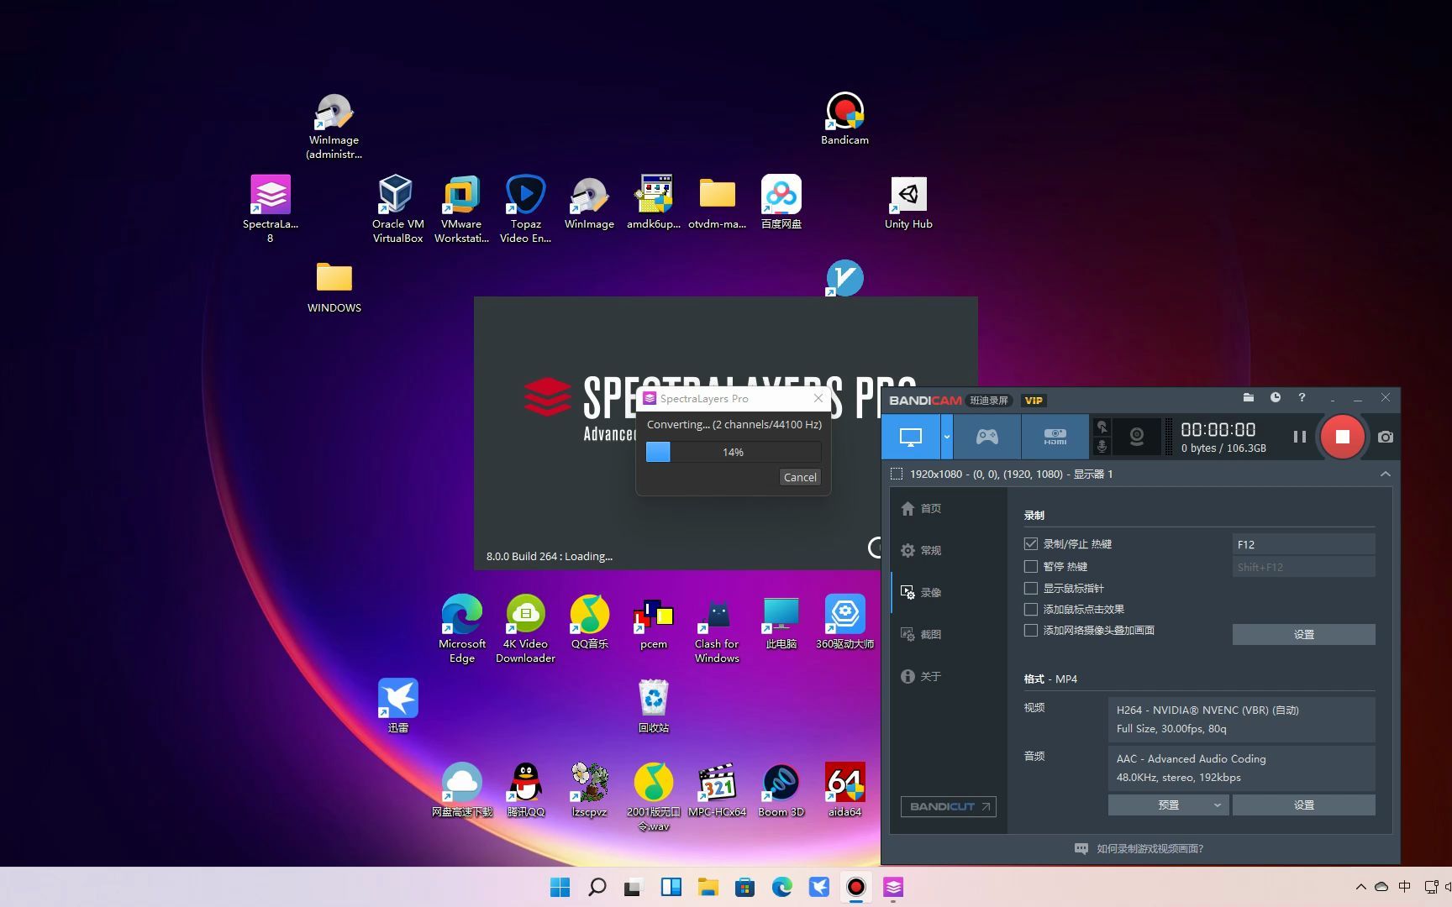Enable 显示鼠标指针 checkbox
The height and width of the screenshot is (907, 1452).
(x=1031, y=588)
